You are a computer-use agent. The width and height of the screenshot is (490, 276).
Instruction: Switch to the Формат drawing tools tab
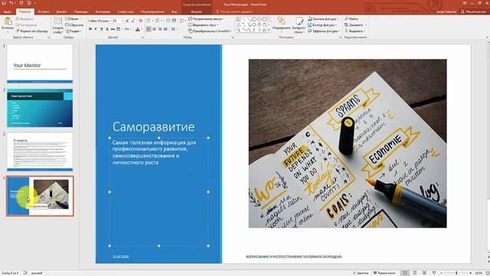(x=196, y=11)
